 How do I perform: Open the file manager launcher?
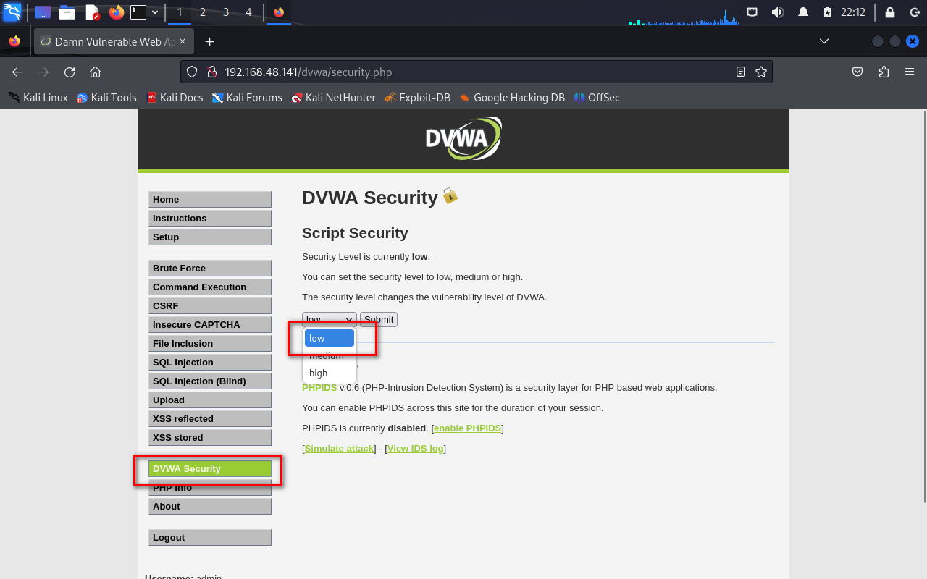pyautogui.click(x=67, y=12)
